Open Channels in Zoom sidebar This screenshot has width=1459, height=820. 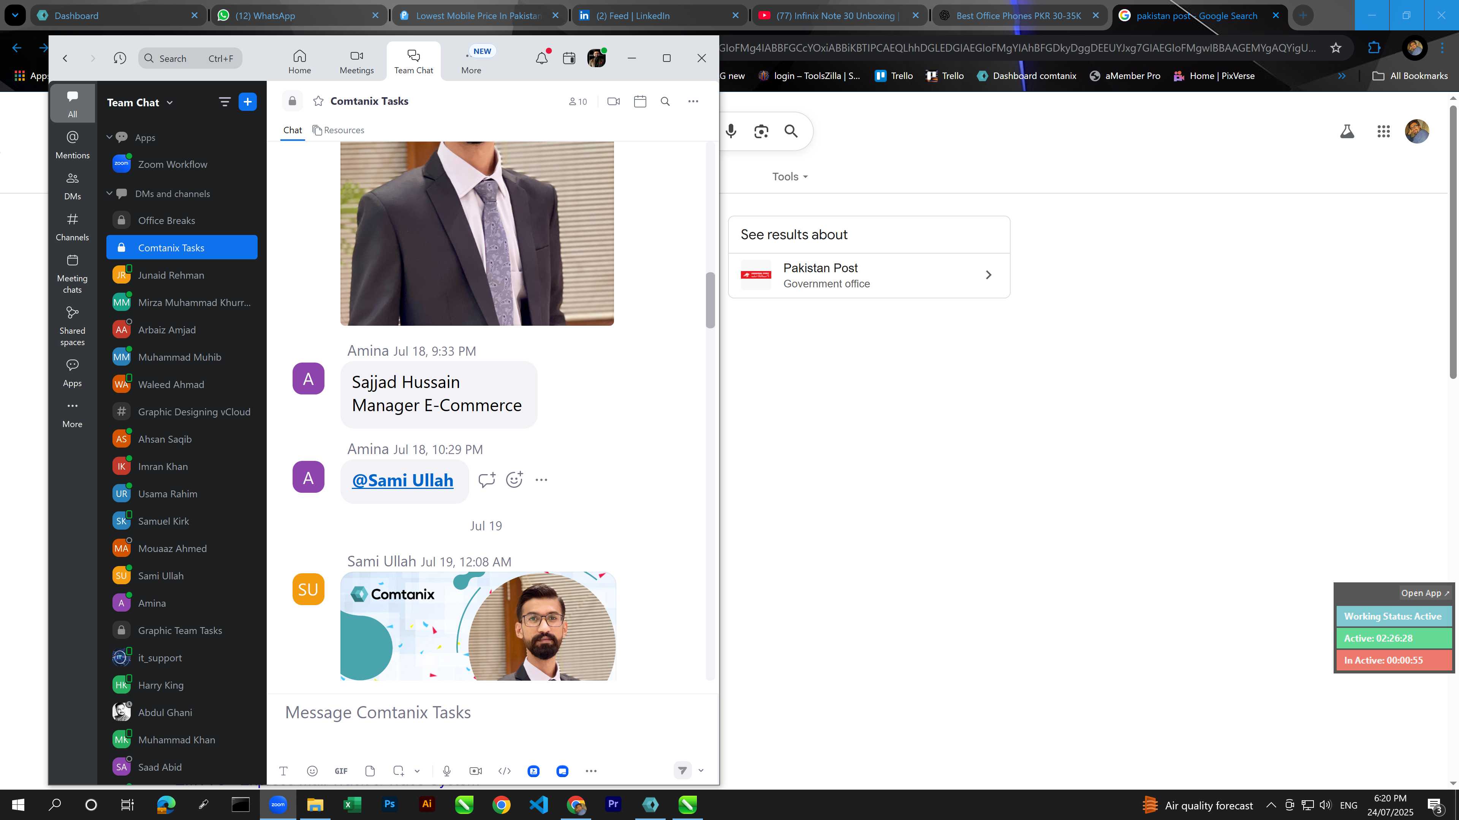coord(73,226)
